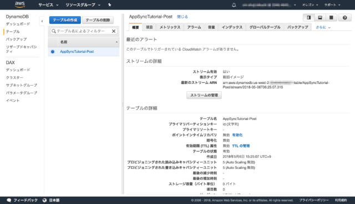Open the pin shortcut icon in top bar
This screenshot has width=355, height=204.
pyautogui.click(x=110, y=5)
